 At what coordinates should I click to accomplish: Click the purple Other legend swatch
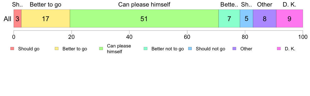(235, 49)
